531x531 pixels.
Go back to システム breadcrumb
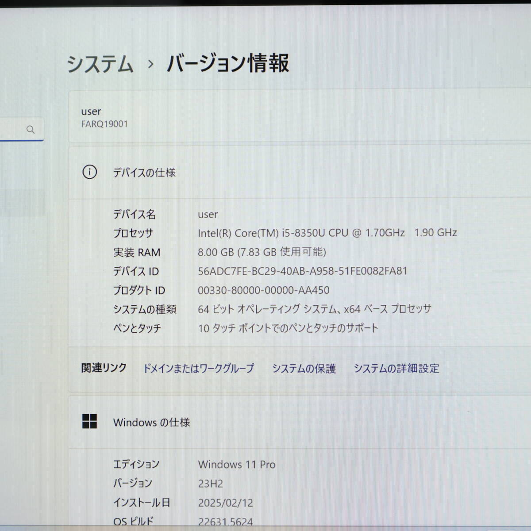100,64
